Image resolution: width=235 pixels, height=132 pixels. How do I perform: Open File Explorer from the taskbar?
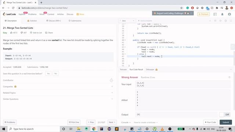click(79, 129)
